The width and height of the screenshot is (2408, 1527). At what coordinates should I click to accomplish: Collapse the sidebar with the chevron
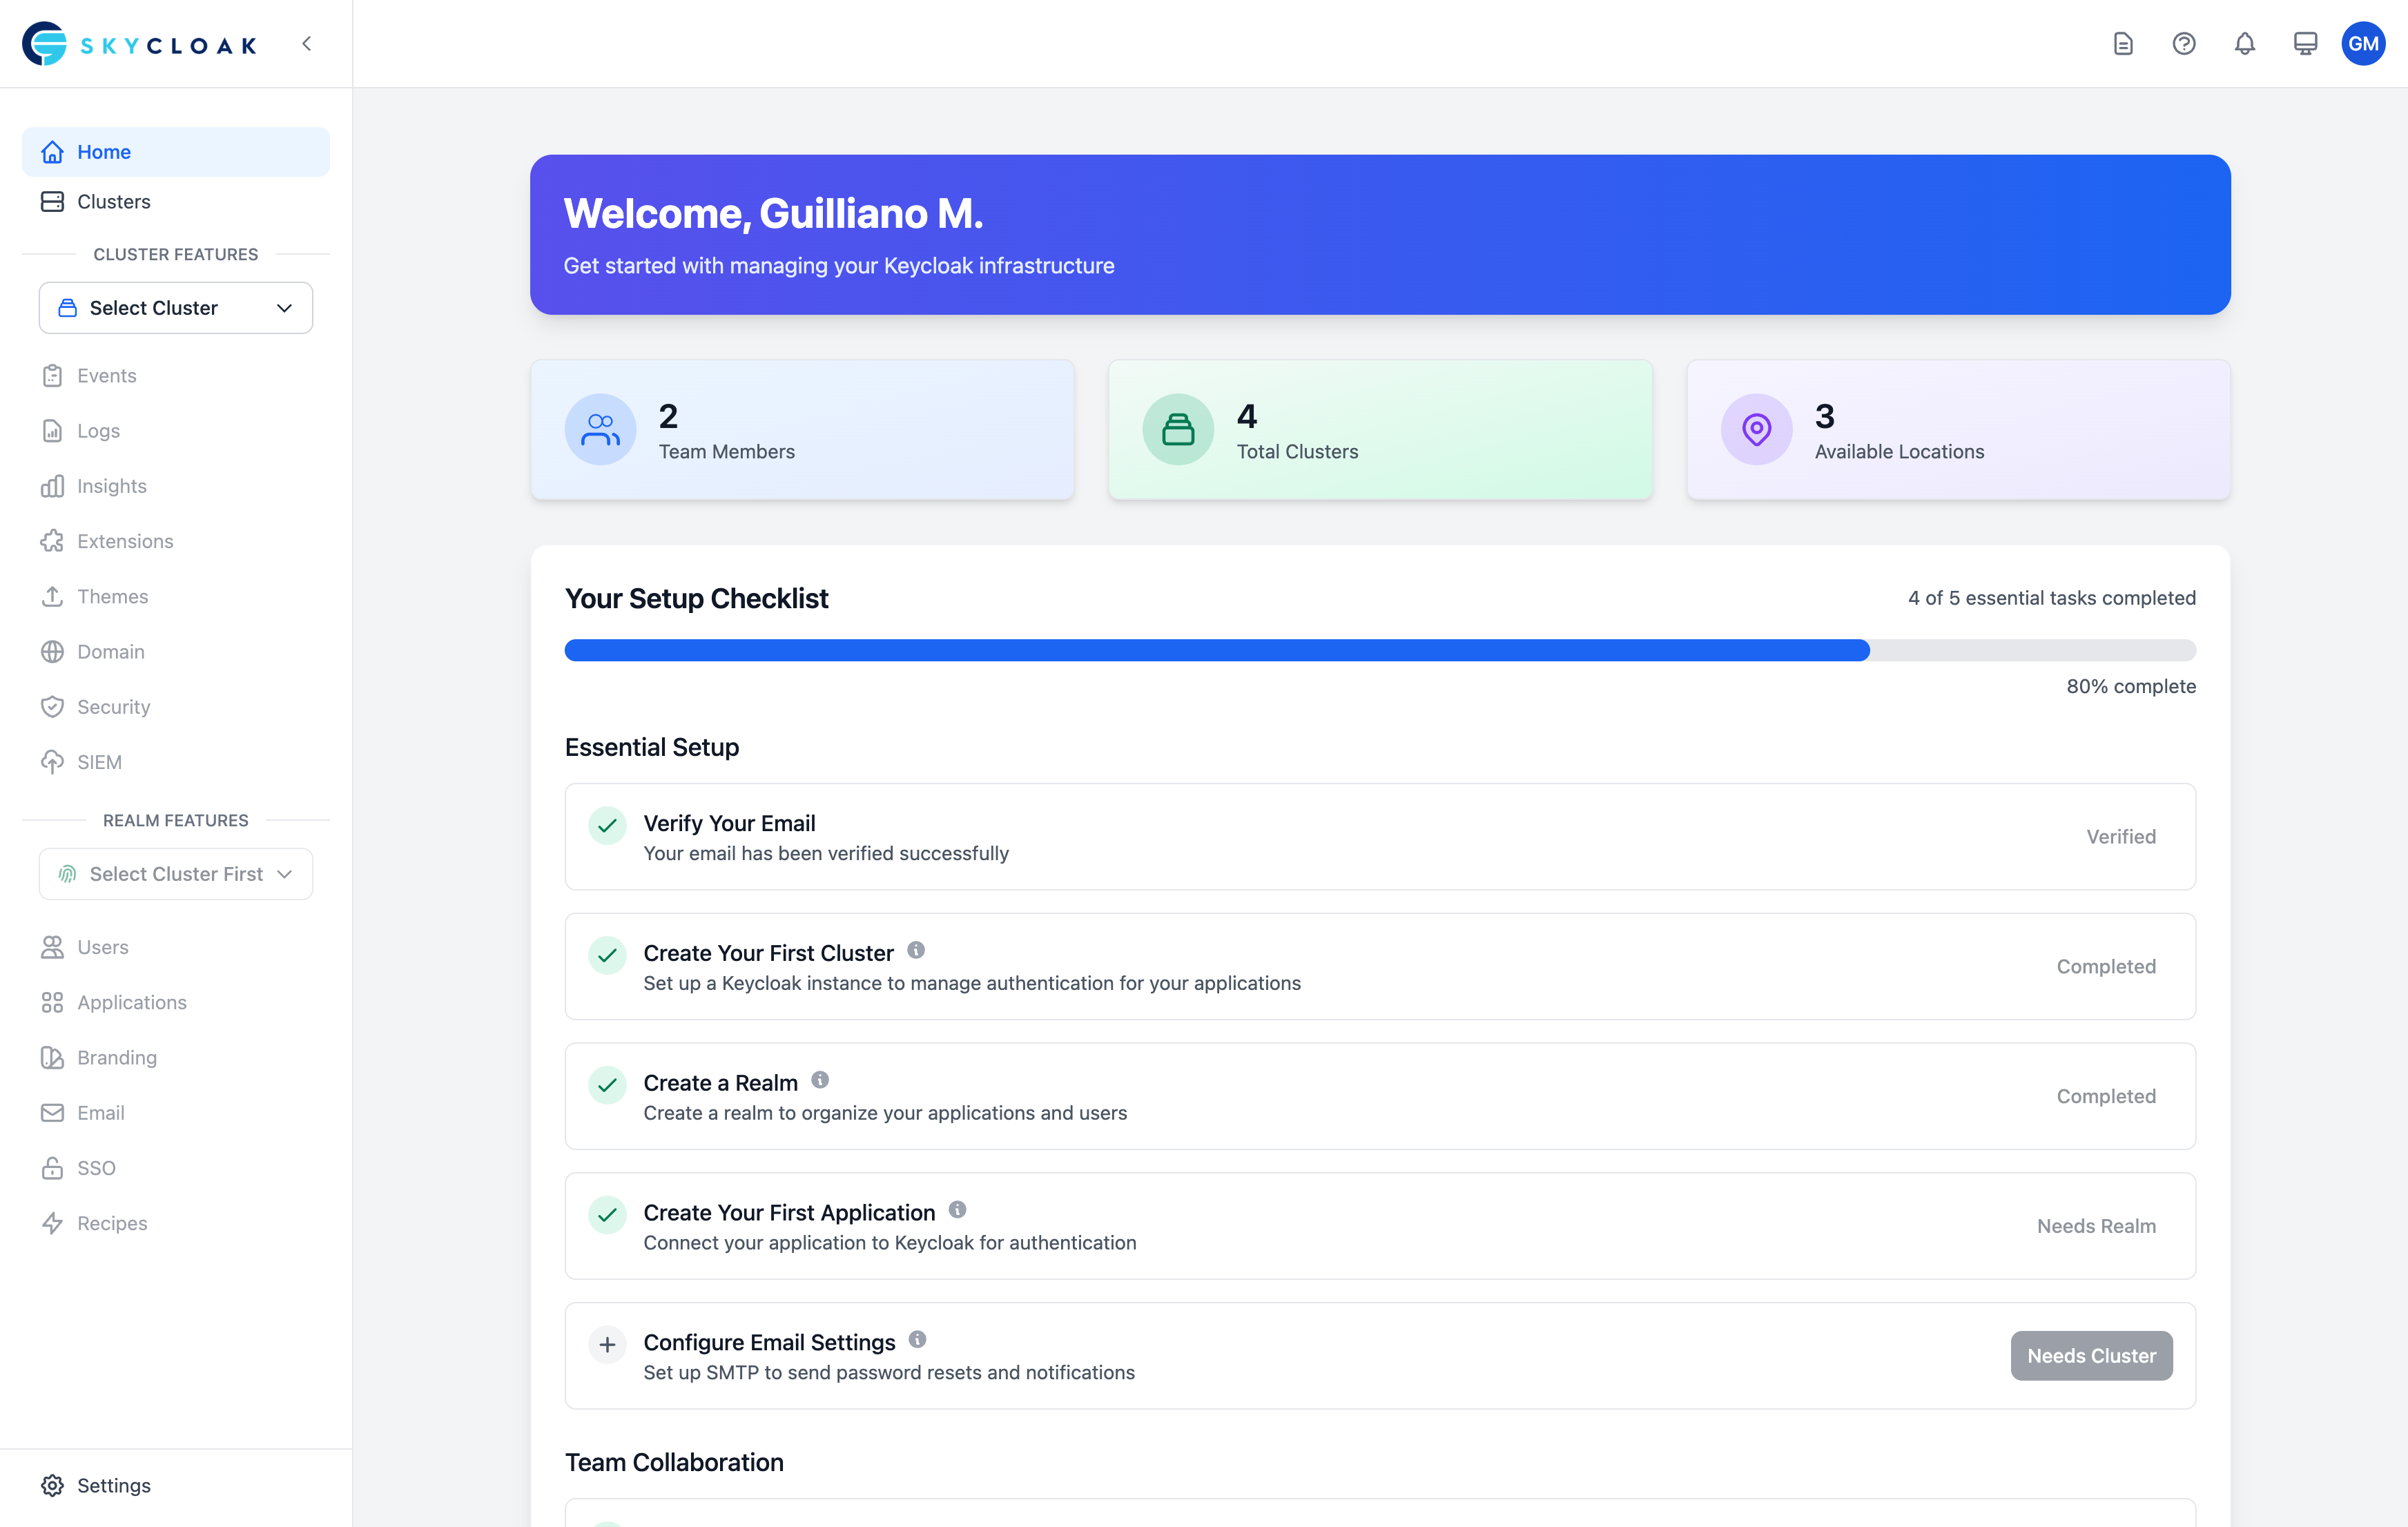pos(306,43)
